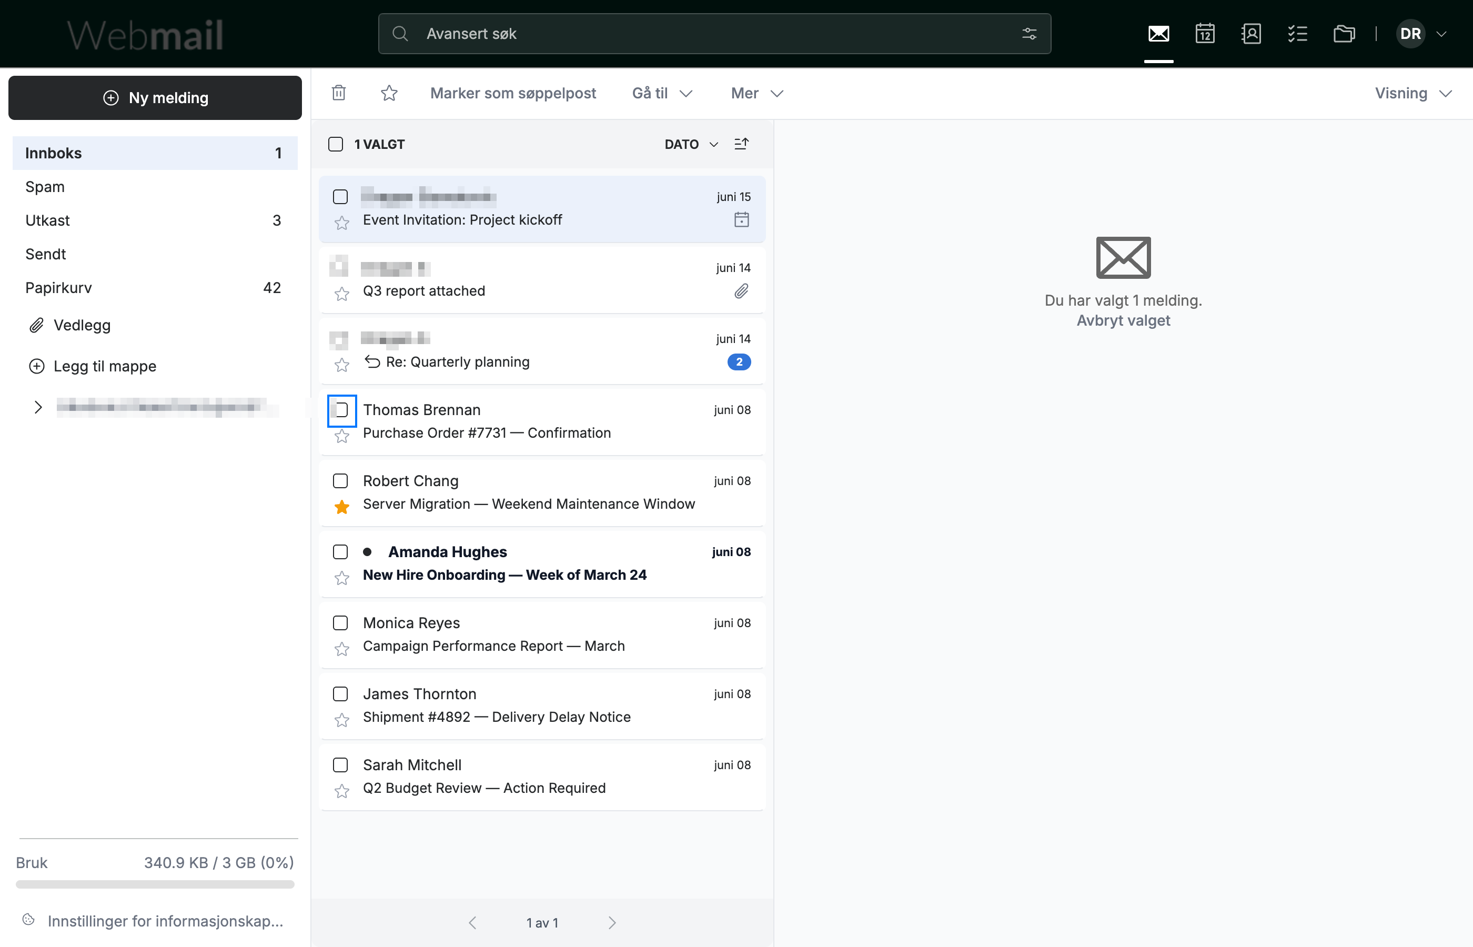Viewport: 1473px width, 947px height.
Task: Reverse sort order icon beside DATO
Action: click(x=741, y=144)
